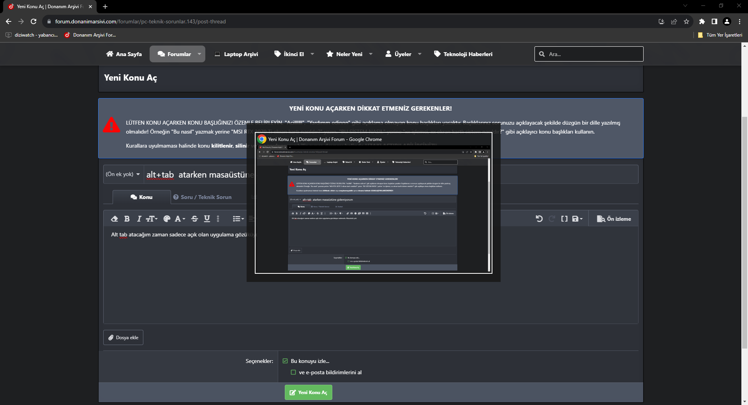This screenshot has height=405, width=748.
Task: Toggle bold formatting in editor
Action: pyautogui.click(x=127, y=219)
